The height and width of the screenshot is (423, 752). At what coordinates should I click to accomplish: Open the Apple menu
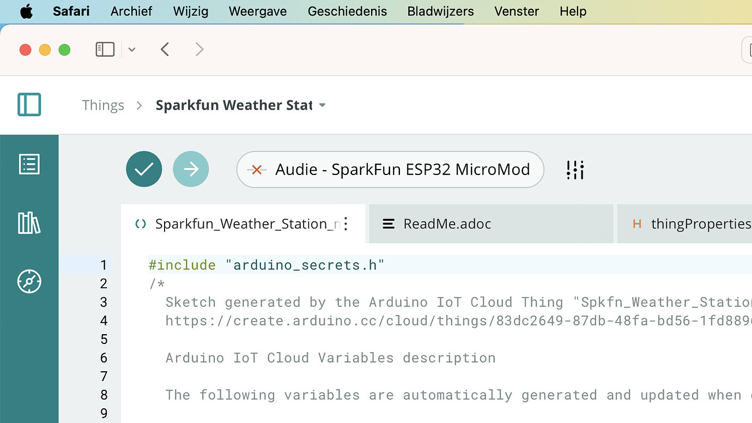[27, 11]
